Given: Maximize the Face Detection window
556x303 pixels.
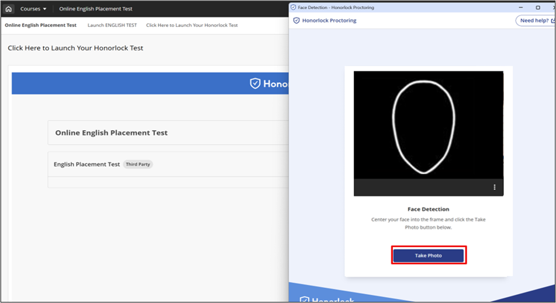Looking at the screenshot, I should coord(538,8).
